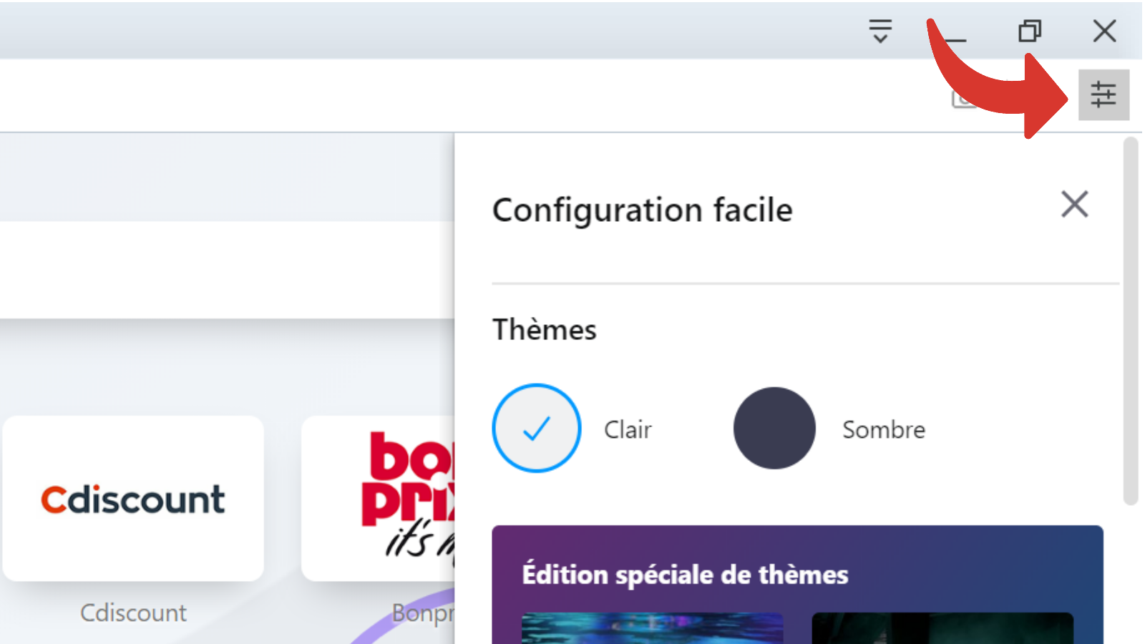Image resolution: width=1145 pixels, height=644 pixels.
Task: Click the Cdiscount caption under the tile
Action: [x=133, y=613]
